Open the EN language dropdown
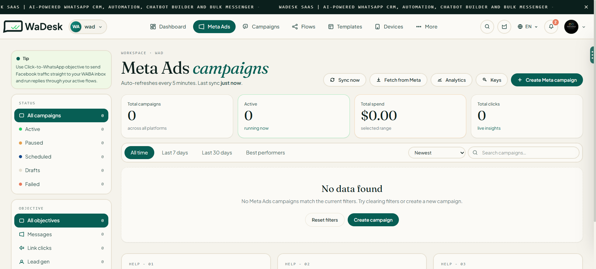 tap(527, 27)
